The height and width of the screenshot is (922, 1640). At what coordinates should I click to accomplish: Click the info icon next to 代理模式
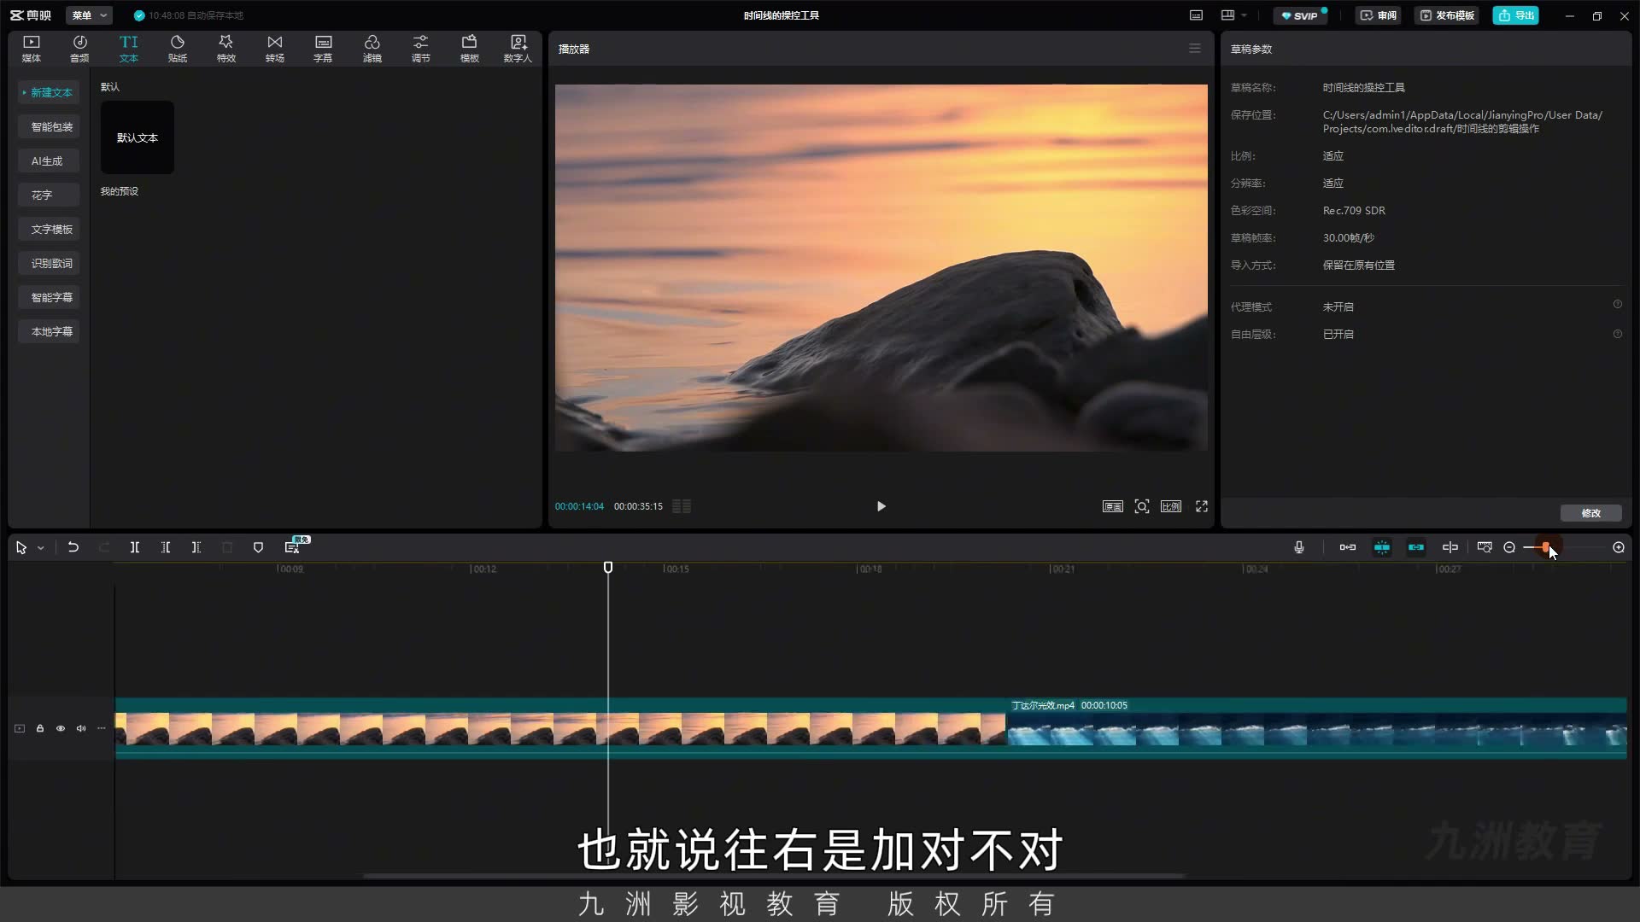pyautogui.click(x=1617, y=304)
